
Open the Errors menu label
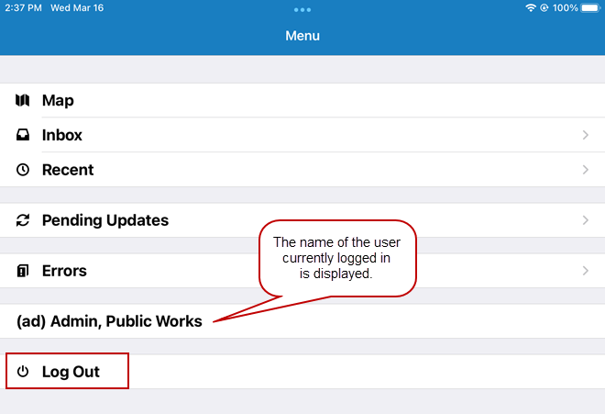(x=64, y=271)
